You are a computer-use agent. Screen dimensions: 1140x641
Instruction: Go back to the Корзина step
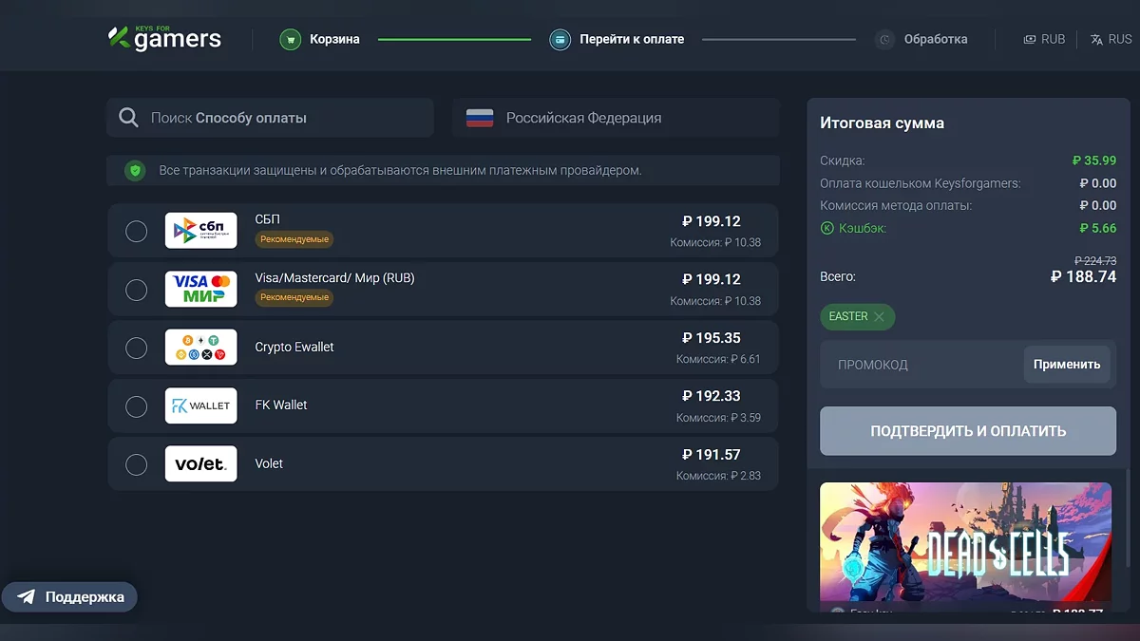tap(320, 39)
